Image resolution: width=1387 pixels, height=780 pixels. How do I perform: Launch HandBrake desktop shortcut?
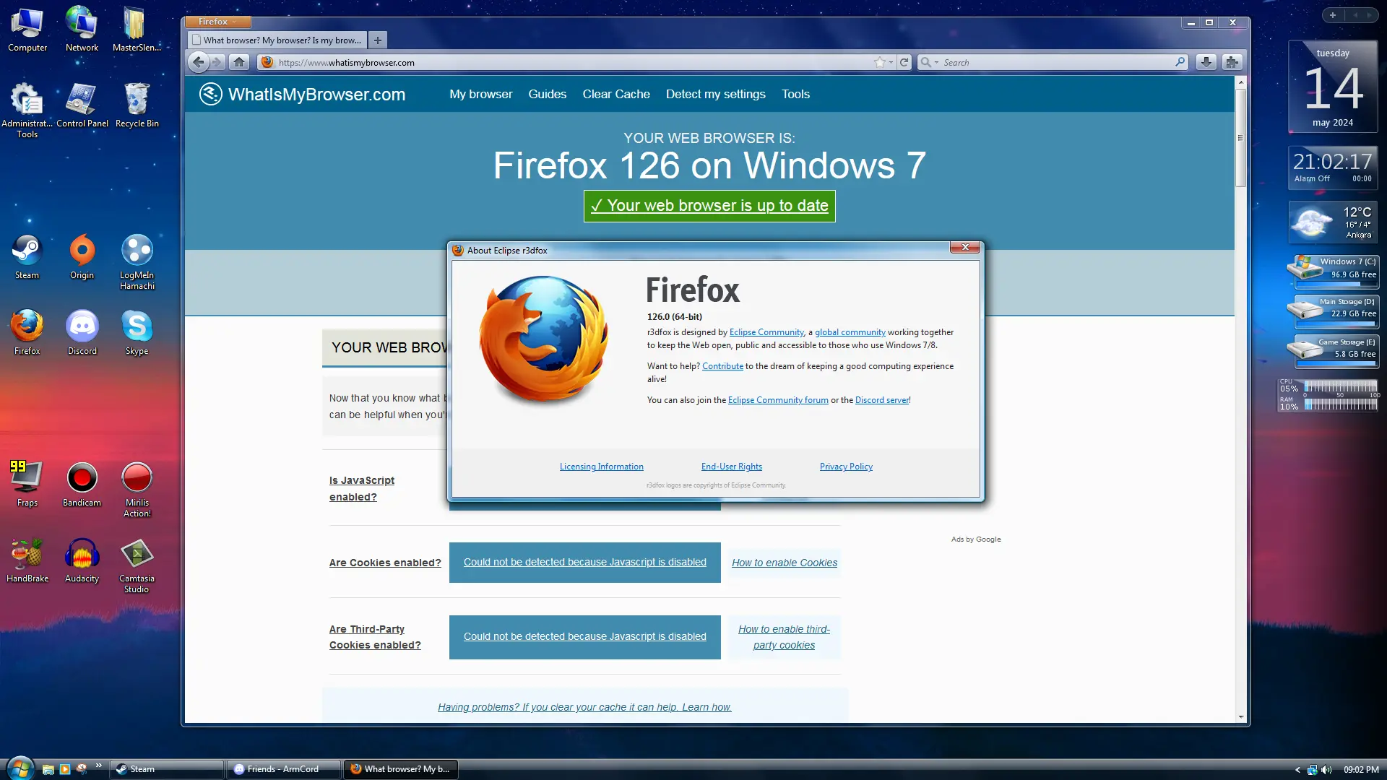27,560
